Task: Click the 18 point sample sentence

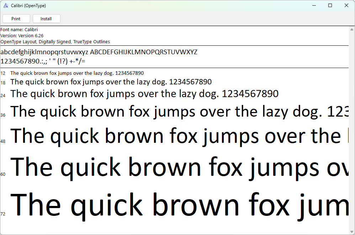Action: [x=111, y=82]
